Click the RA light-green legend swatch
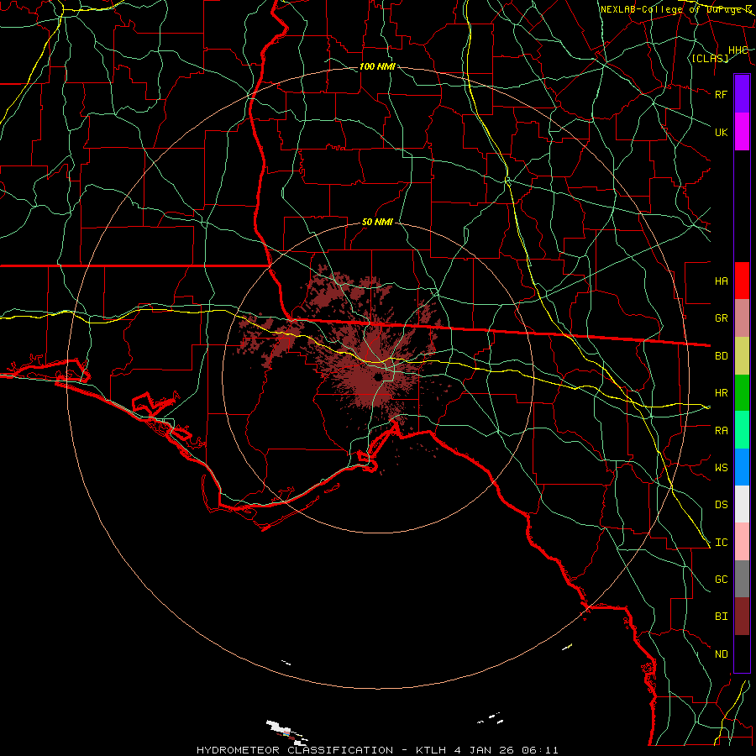 pos(742,430)
